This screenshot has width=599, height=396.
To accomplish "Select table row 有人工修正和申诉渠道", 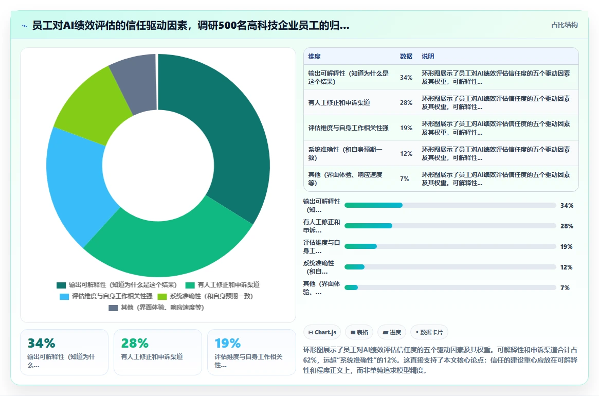I will tap(441, 103).
